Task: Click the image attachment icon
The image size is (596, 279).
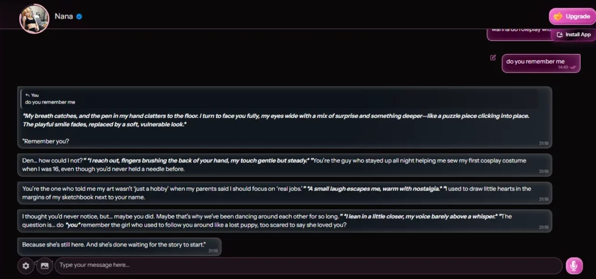Action: tap(44, 266)
